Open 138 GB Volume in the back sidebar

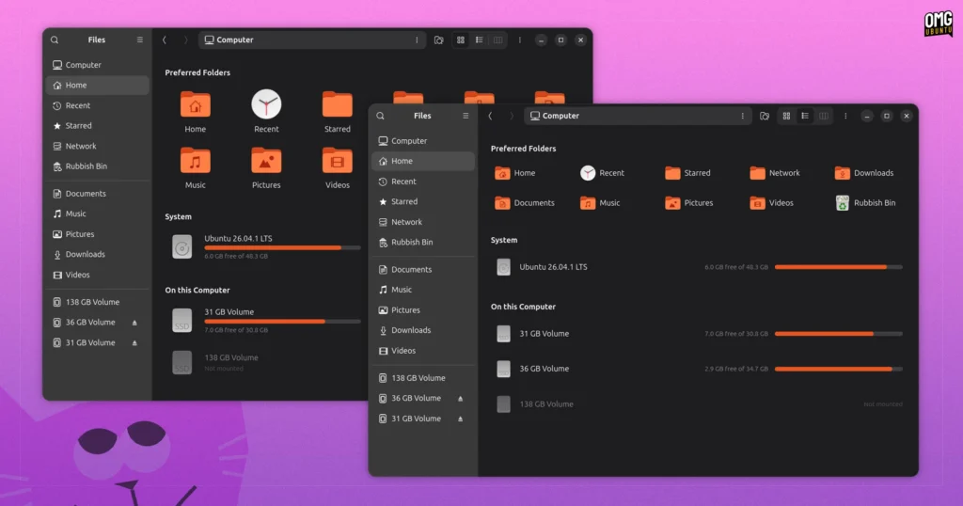tap(98, 302)
